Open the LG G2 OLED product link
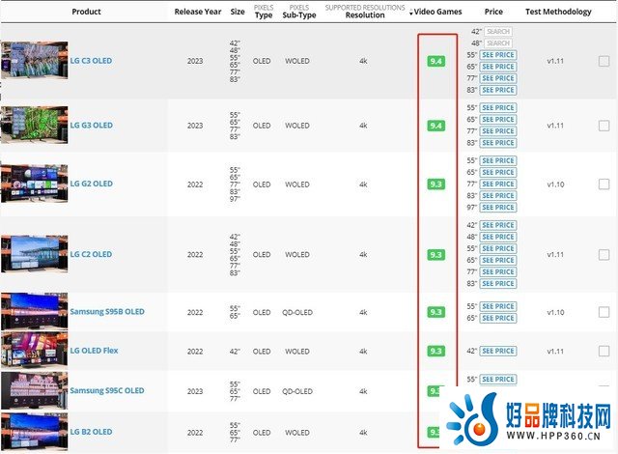Screen dimensions: 618x454 coord(92,184)
